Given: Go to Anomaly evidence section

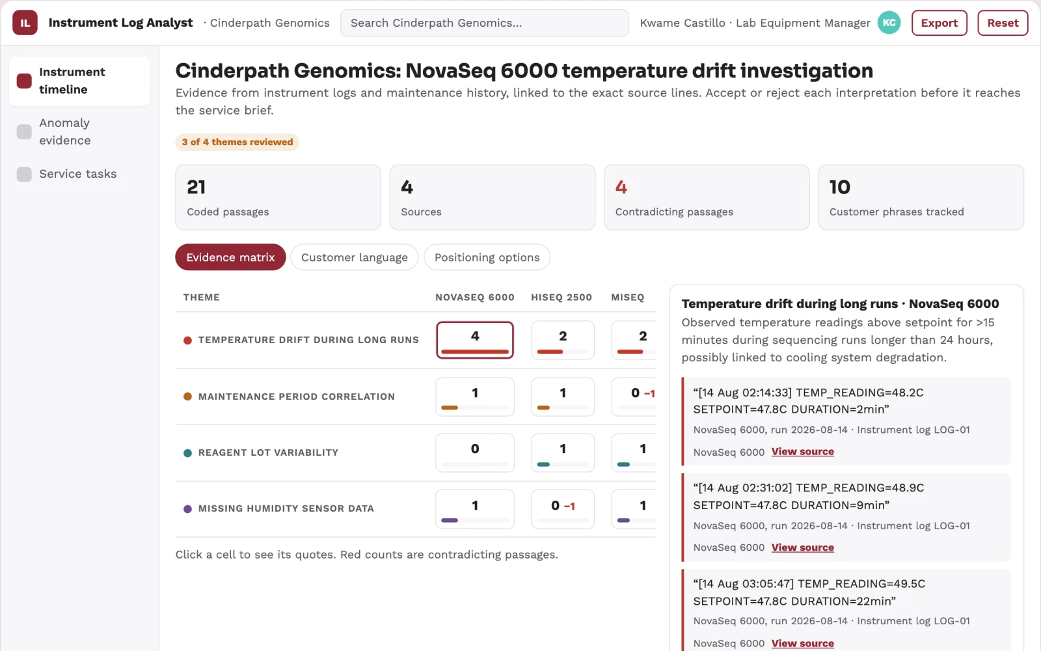Looking at the screenshot, I should 79,132.
